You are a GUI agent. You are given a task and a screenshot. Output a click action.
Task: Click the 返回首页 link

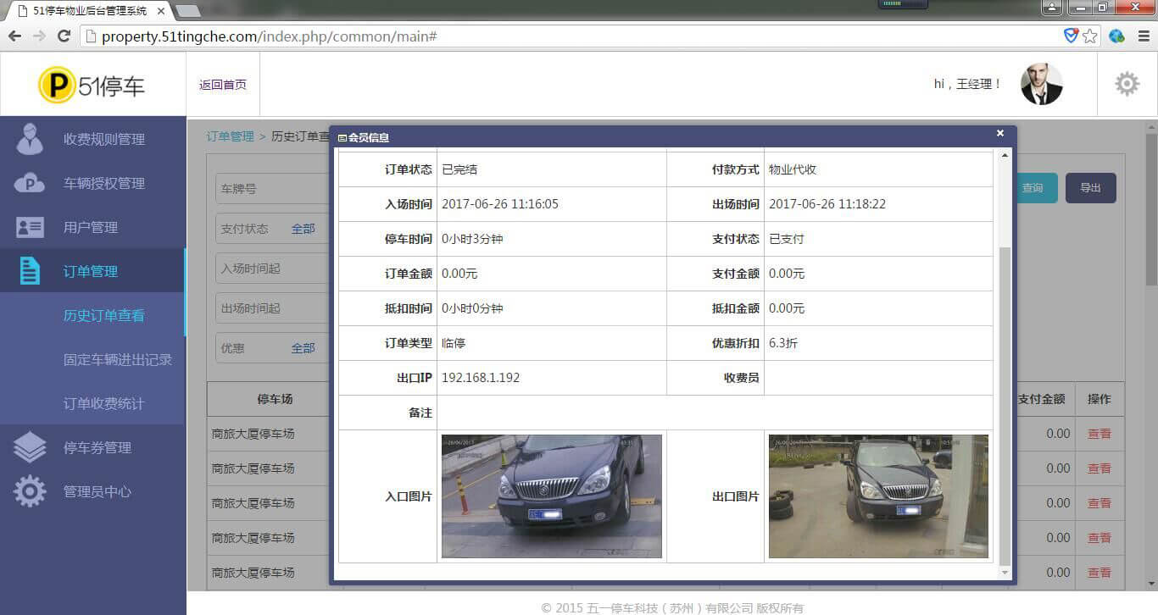(x=223, y=85)
